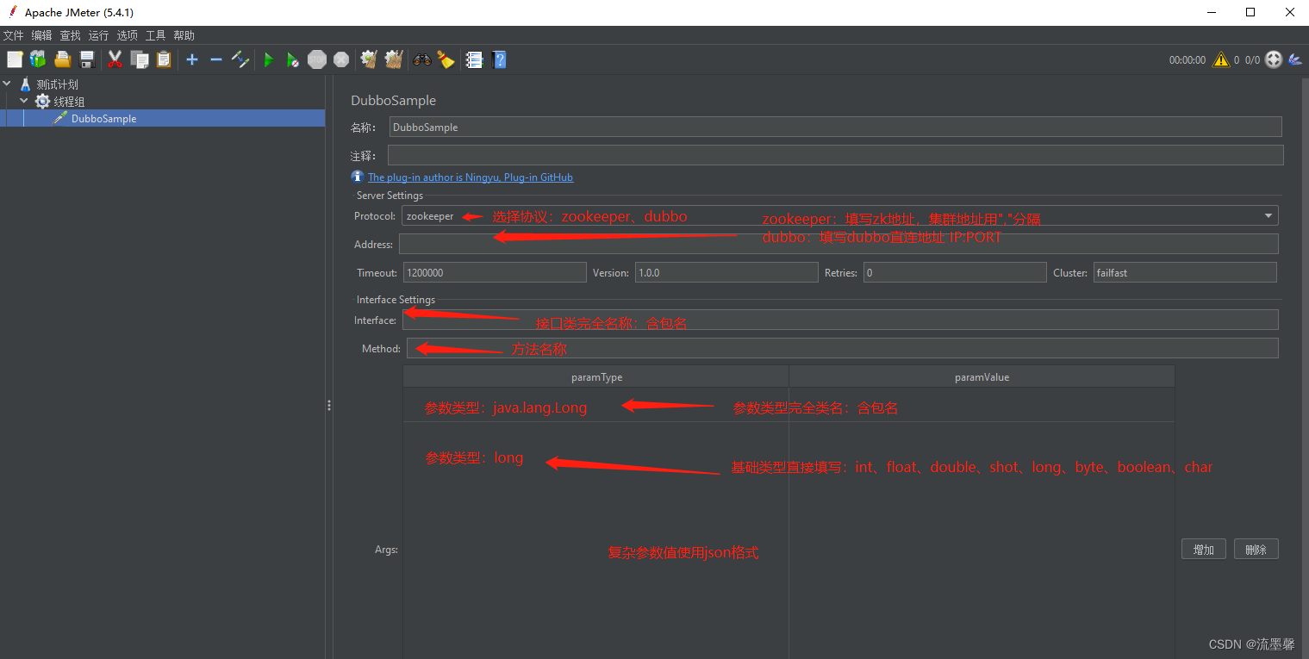Open the 文件 menu
Viewport: 1309px width, 659px height.
tap(13, 35)
